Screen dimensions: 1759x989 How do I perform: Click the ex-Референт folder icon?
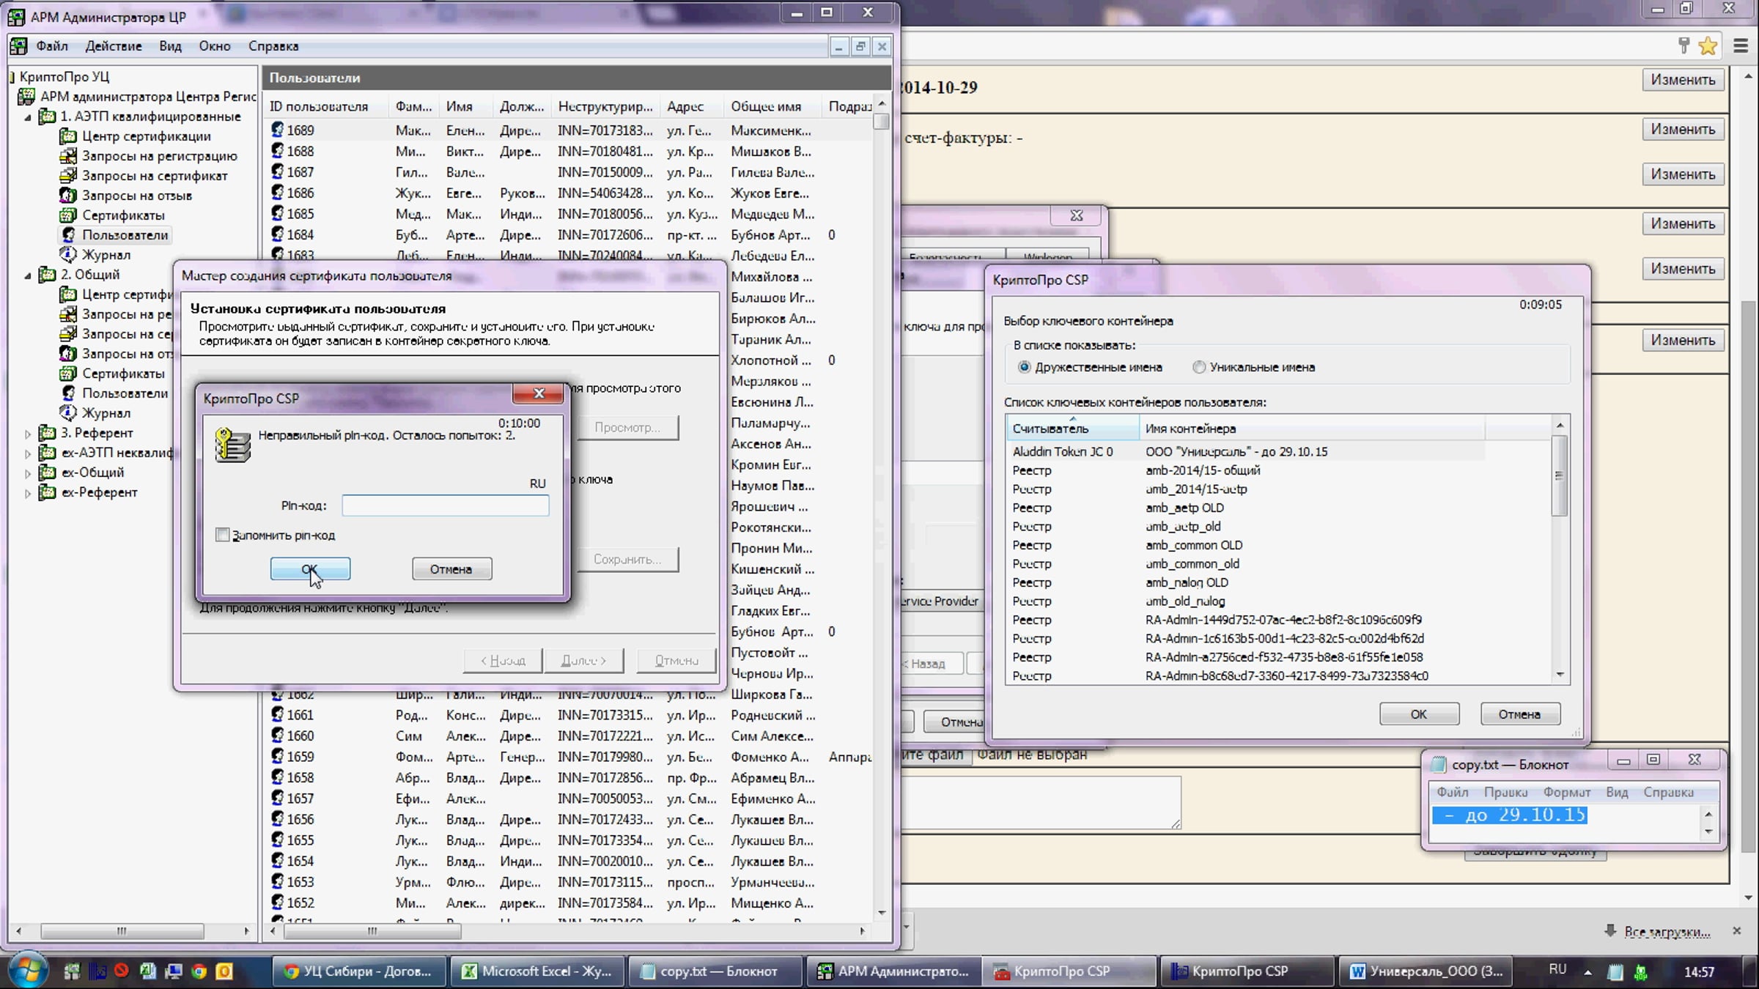(48, 492)
